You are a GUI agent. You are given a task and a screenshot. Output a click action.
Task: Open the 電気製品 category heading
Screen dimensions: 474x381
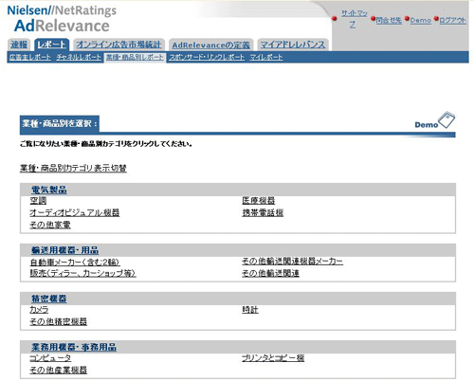[x=49, y=190]
